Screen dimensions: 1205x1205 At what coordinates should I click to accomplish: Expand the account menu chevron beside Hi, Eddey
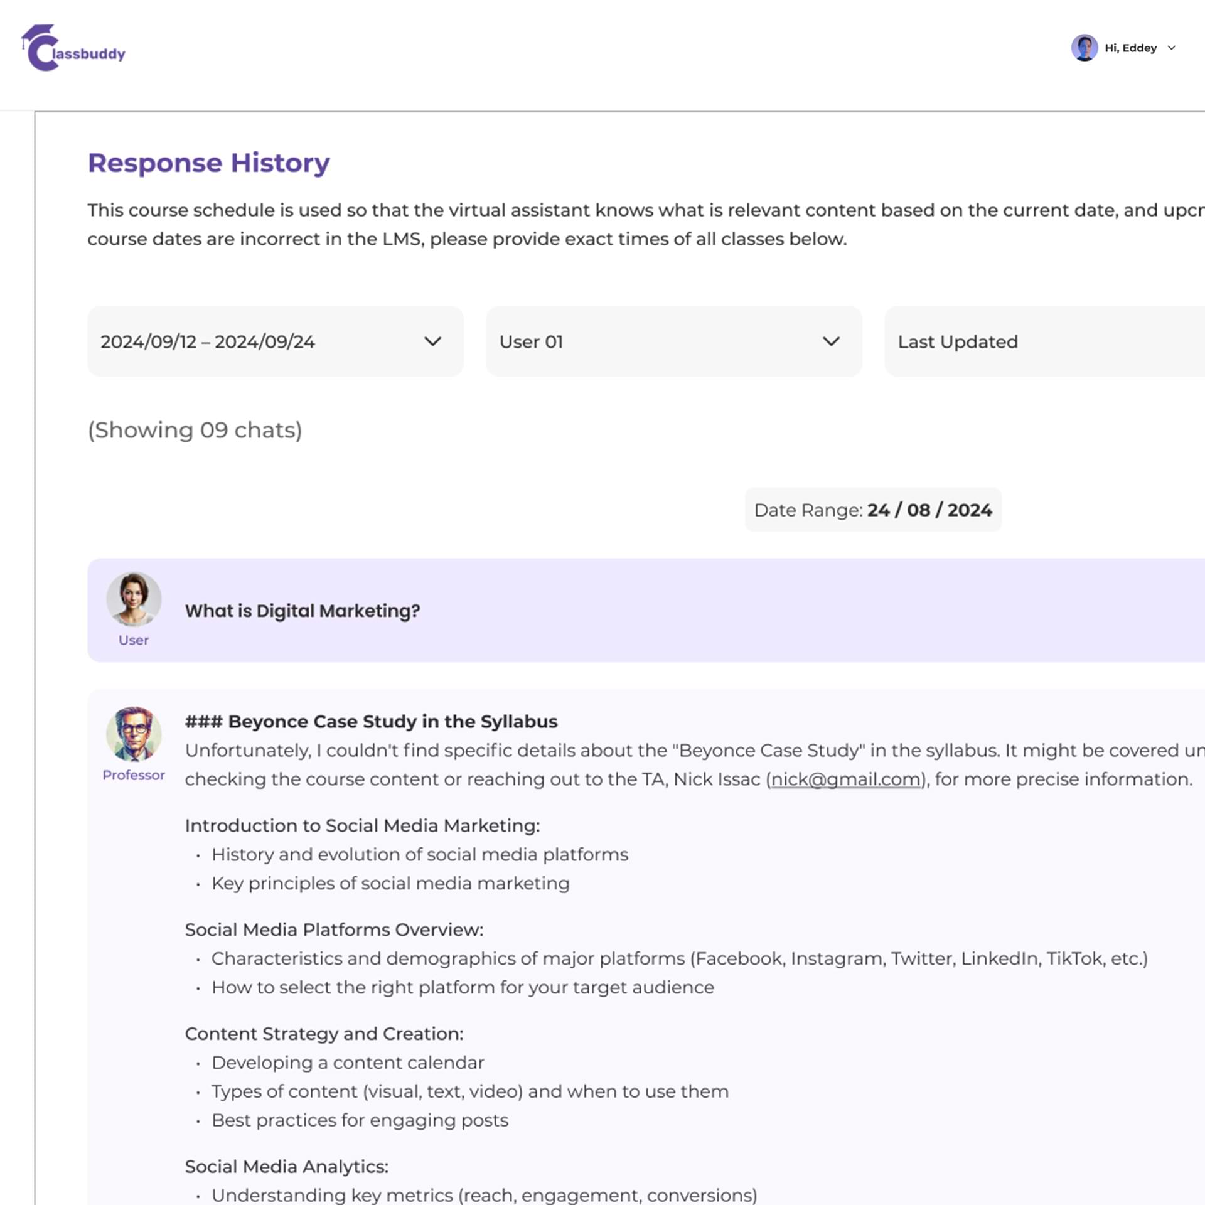pyautogui.click(x=1171, y=48)
